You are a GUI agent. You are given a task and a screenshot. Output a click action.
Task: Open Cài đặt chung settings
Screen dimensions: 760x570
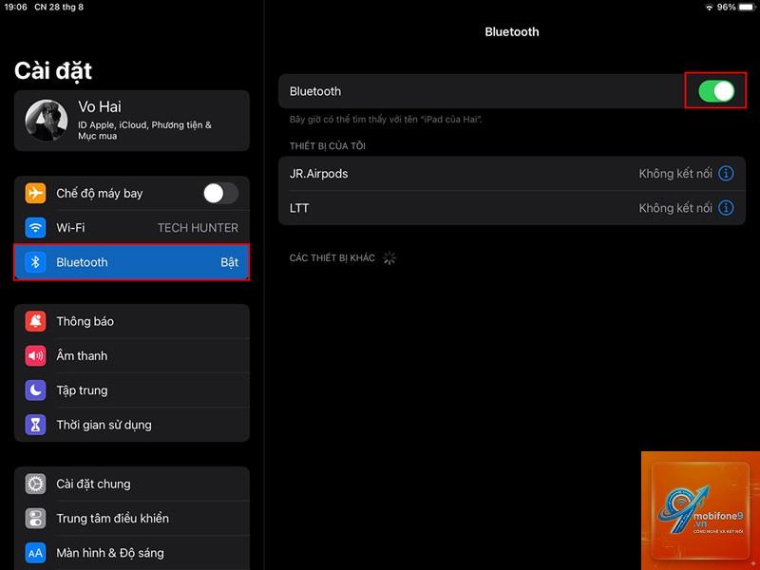(132, 484)
